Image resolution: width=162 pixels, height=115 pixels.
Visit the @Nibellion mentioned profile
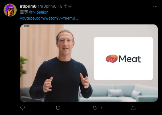39,12
